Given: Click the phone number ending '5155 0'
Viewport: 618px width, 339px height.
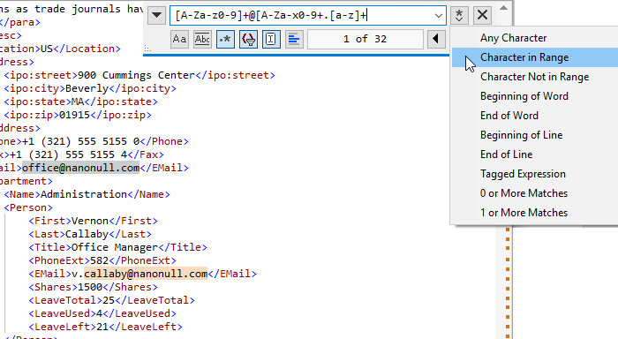Looking at the screenshot, I should [81, 141].
